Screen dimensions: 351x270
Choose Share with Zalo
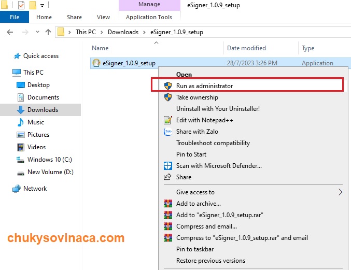253,132
